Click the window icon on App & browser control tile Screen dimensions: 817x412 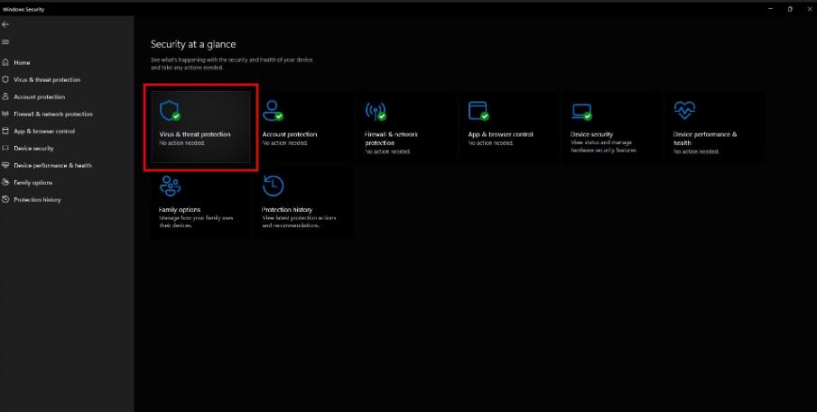click(x=478, y=111)
